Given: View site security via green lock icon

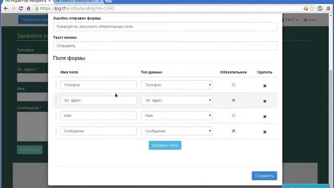Looking at the screenshot, I should tap(37, 8).
